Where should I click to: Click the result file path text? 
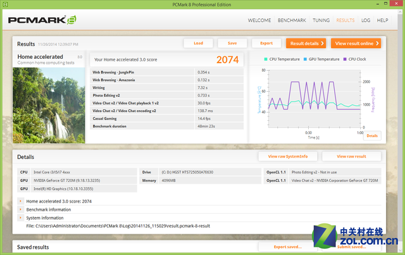coord(118,226)
